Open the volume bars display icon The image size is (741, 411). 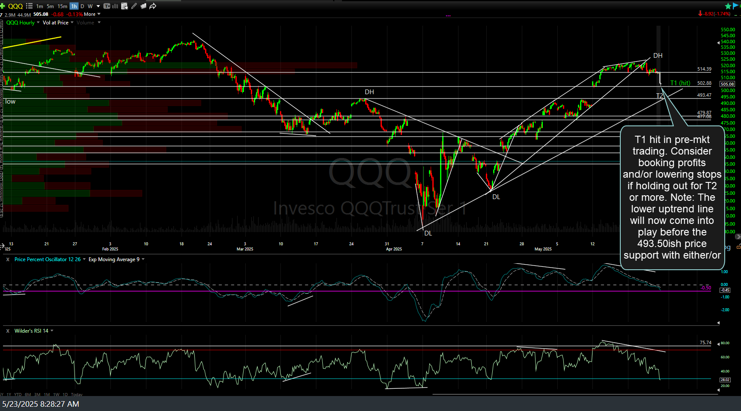click(114, 6)
